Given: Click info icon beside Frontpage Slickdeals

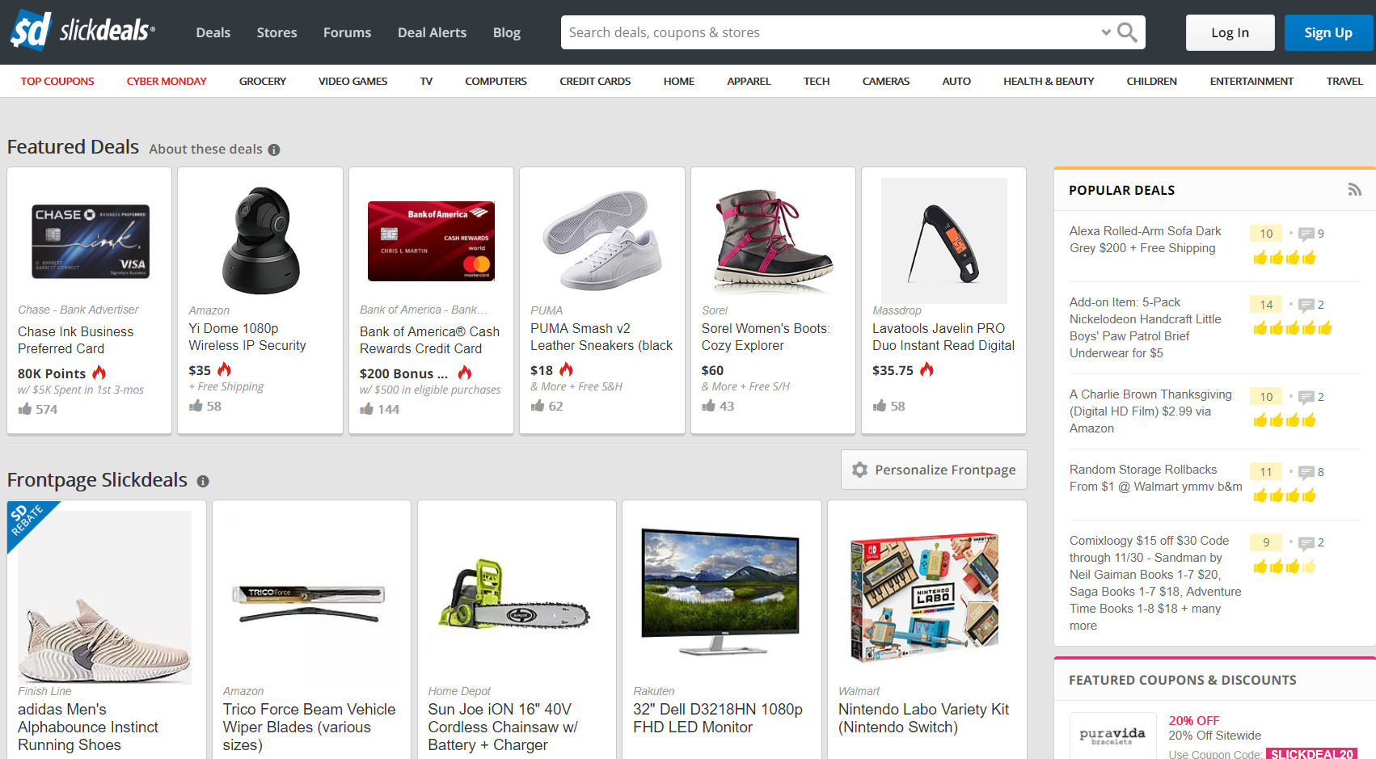Looking at the screenshot, I should [203, 481].
